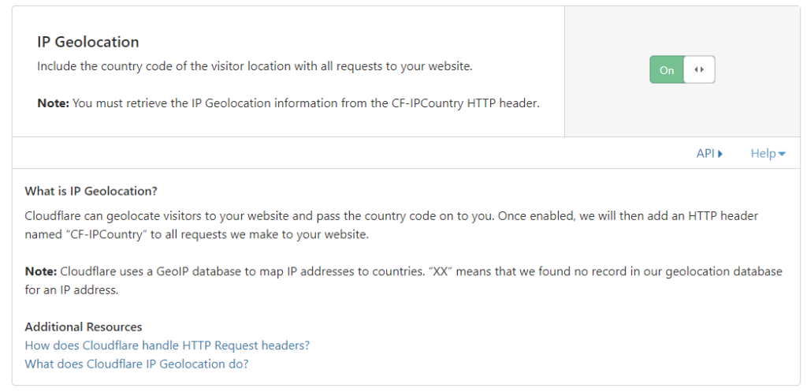Collapse the Help section
Screen dimensions: 807x392
click(x=768, y=154)
